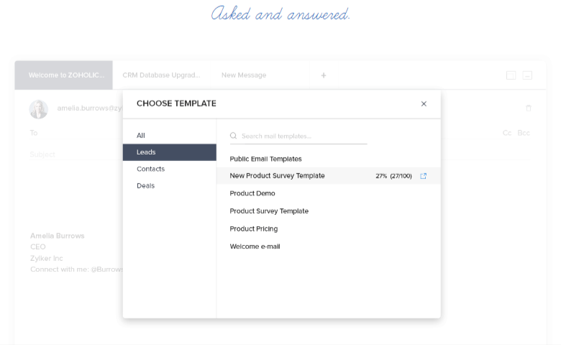
Task: Open New Product Survey Template preview icon
Action: (423, 176)
